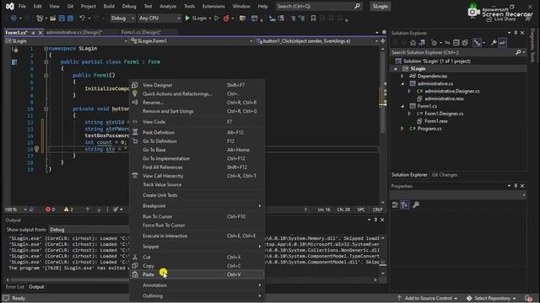Select View Designer in the context menu
The height and width of the screenshot is (303, 540).
pos(197,85)
